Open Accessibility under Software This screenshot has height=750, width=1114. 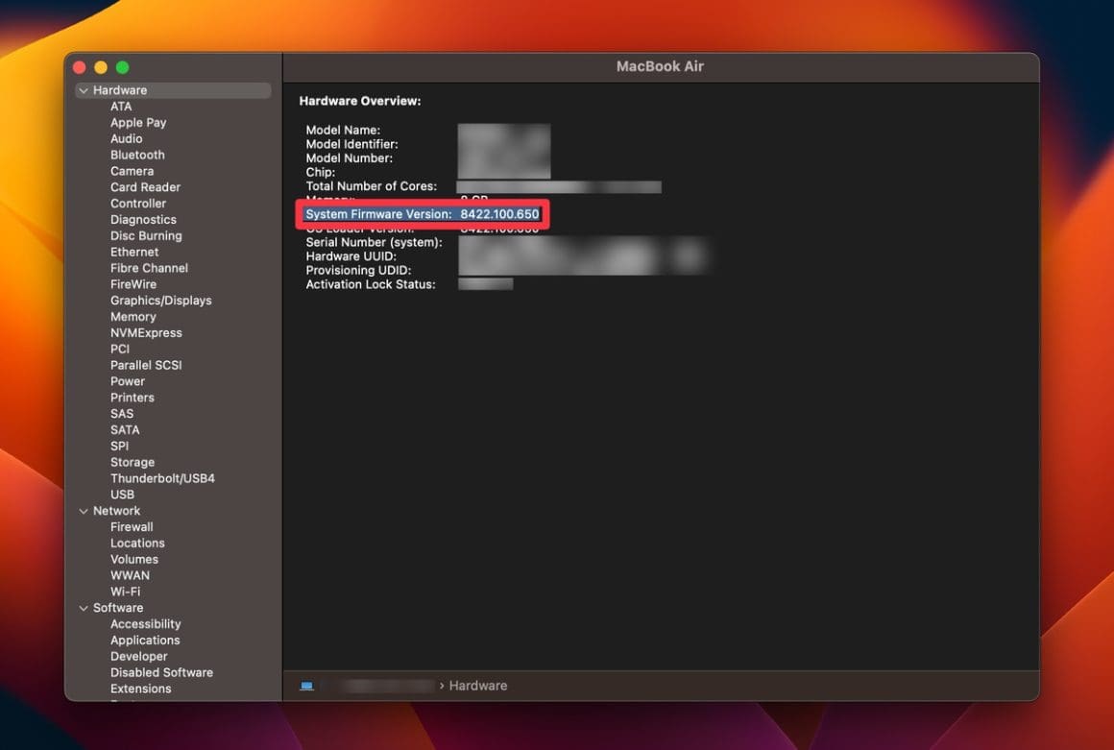tap(145, 623)
